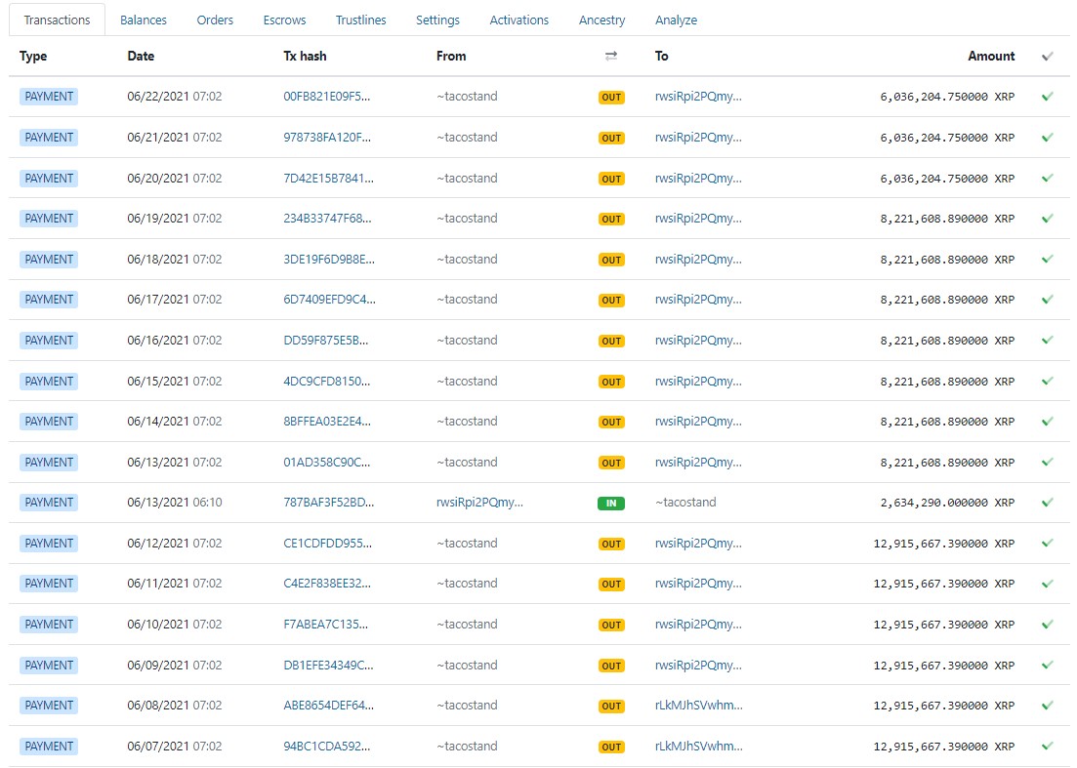Open transaction hash 3DE19F6D9B8E...
1077x768 pixels.
click(x=329, y=259)
